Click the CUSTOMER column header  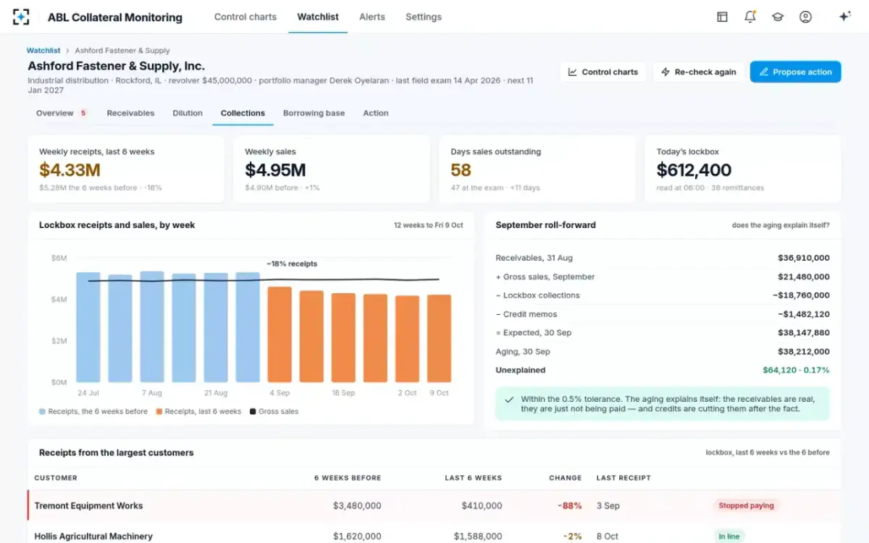coord(56,478)
